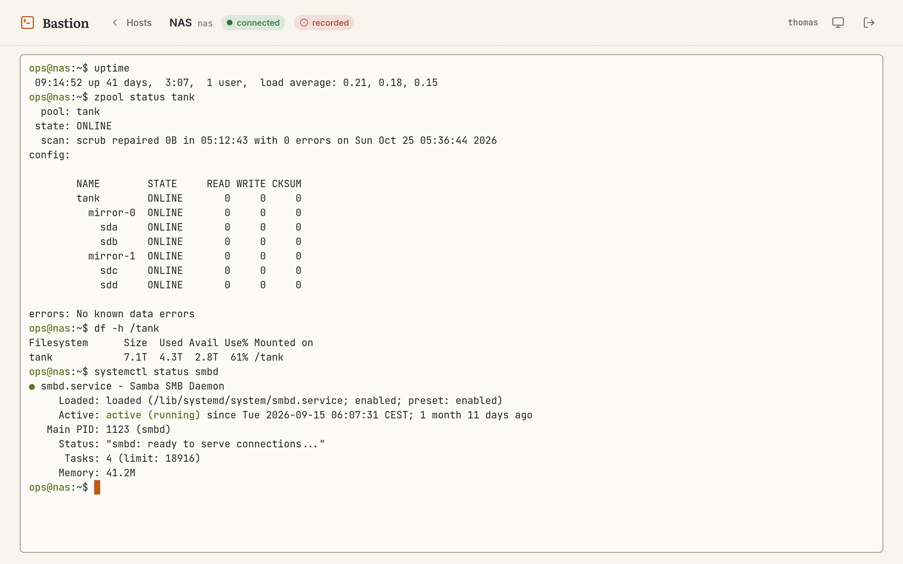Image resolution: width=903 pixels, height=564 pixels.
Task: Click the back chevron beside Hosts
Action: 115,22
